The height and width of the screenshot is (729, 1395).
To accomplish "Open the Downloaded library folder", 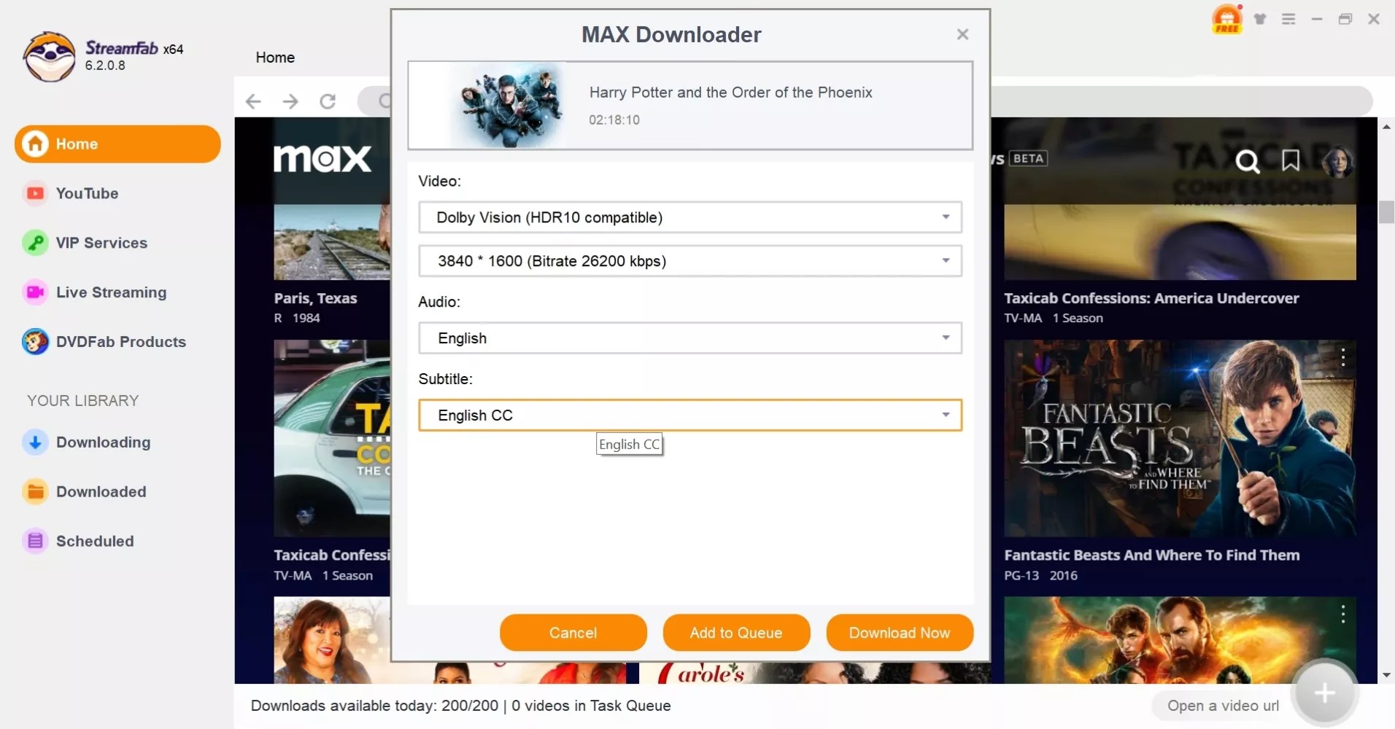I will tap(101, 492).
